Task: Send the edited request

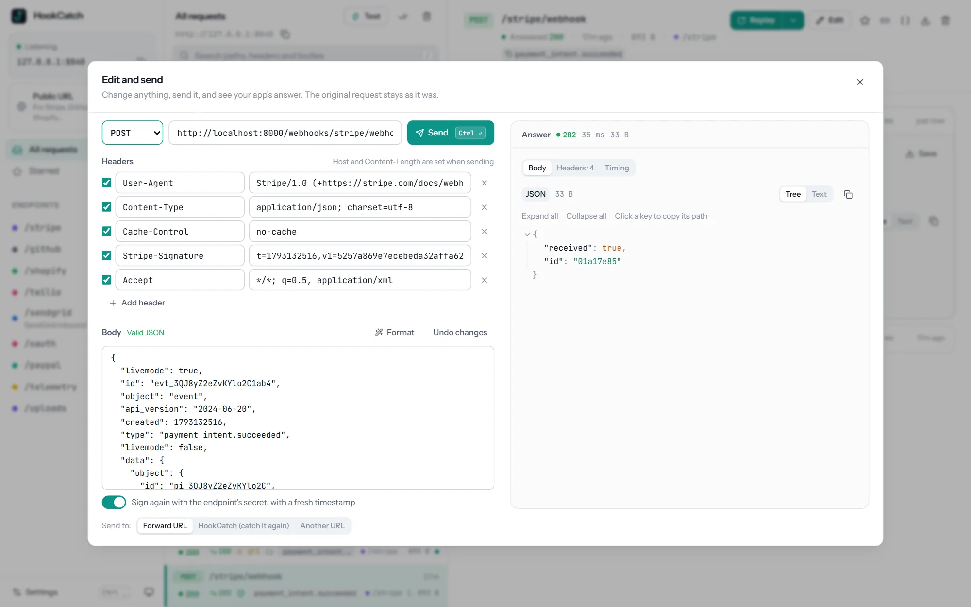Action: pyautogui.click(x=451, y=133)
